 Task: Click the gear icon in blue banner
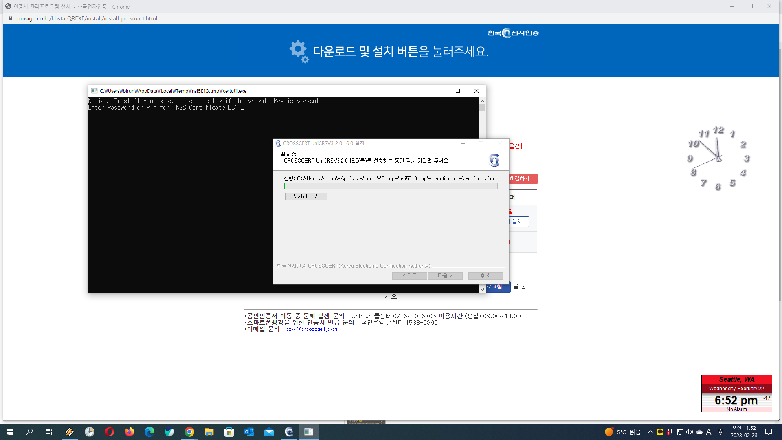[x=299, y=52]
